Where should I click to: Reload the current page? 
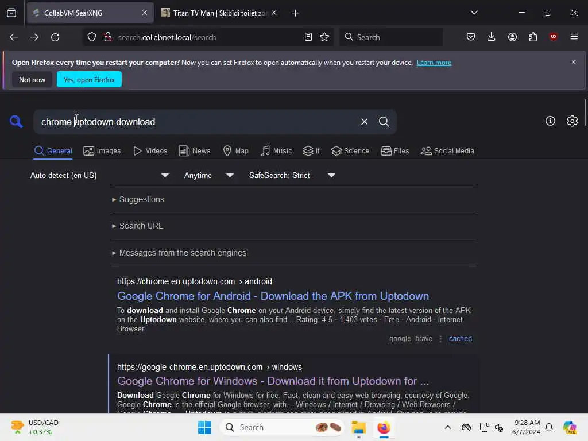[x=55, y=37]
